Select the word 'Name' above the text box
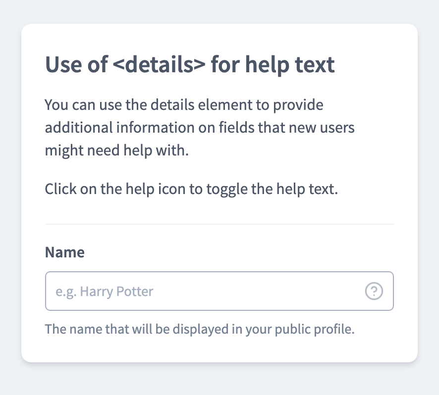The image size is (439, 395). 65,252
